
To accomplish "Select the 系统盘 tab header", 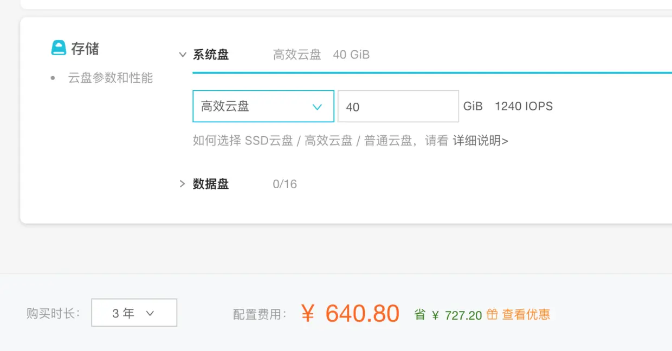I will (212, 55).
